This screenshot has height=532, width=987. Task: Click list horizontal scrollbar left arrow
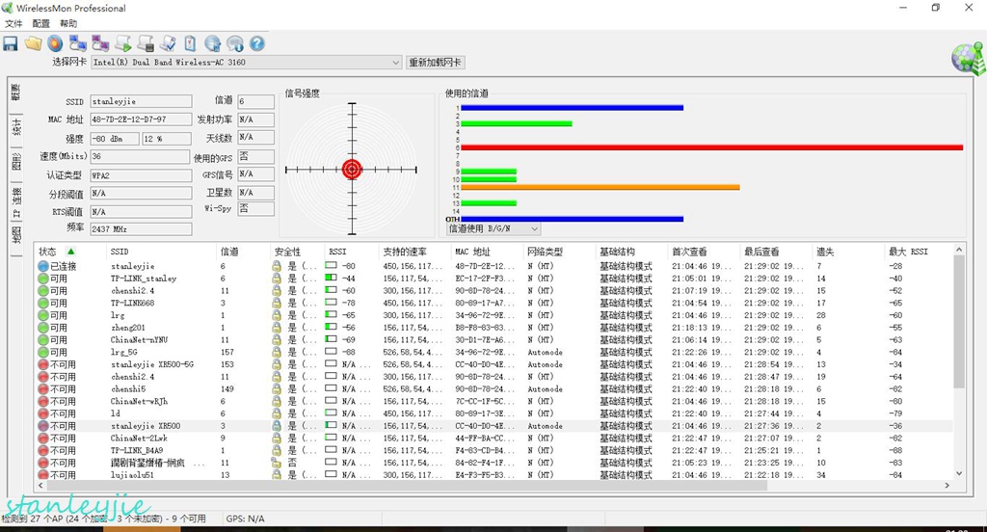tap(41, 486)
